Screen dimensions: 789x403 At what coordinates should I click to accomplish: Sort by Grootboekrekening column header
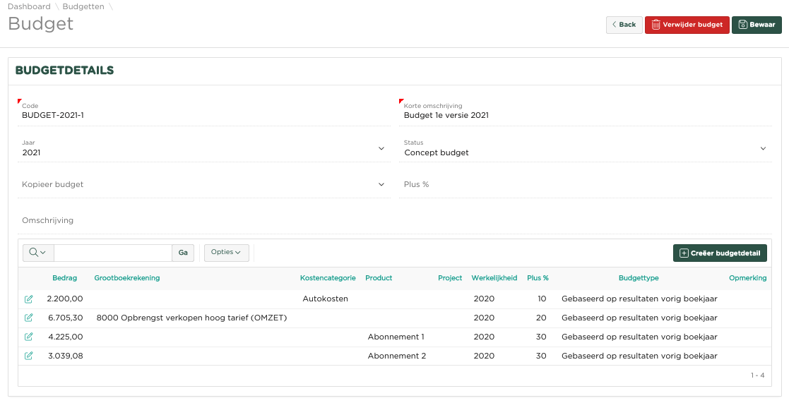point(127,278)
